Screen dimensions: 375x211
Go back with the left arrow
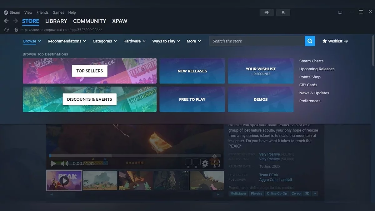[x=6, y=21]
